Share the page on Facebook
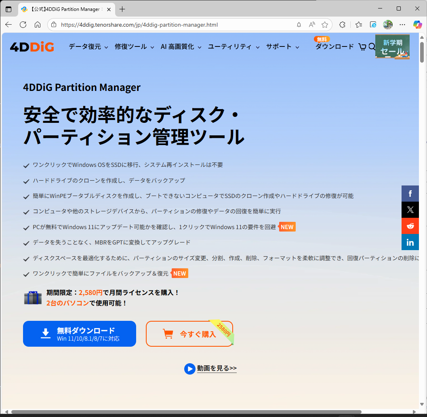This screenshot has height=417, width=427. [x=410, y=194]
